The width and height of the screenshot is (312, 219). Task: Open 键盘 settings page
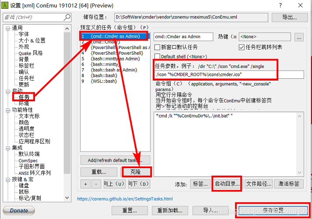[x=24, y=186]
